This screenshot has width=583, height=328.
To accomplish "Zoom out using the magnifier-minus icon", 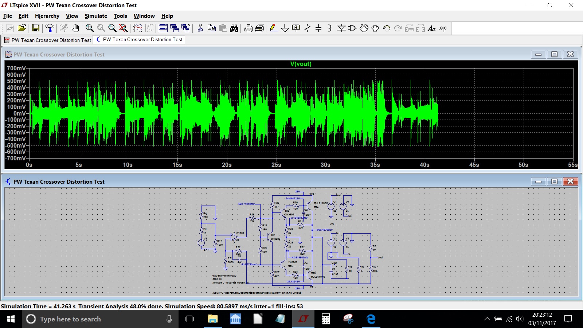I will tap(112, 28).
